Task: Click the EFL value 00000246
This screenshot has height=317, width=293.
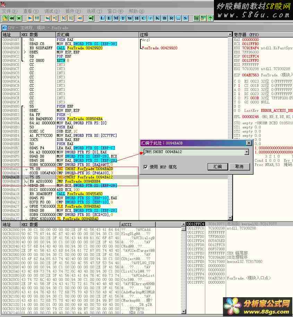Action: [x=250, y=117]
